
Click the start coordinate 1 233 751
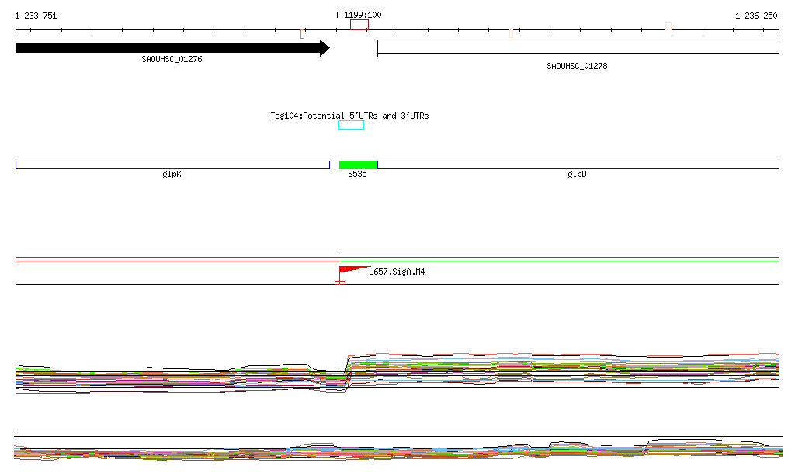[x=36, y=16]
